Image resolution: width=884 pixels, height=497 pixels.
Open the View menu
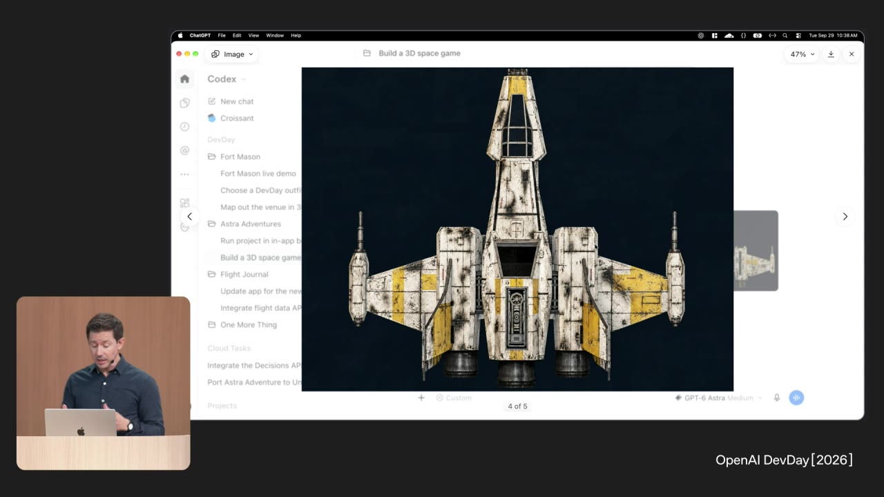(253, 35)
